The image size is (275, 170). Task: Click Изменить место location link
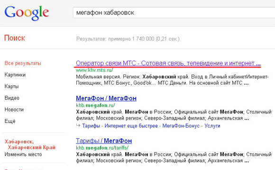[23, 154]
